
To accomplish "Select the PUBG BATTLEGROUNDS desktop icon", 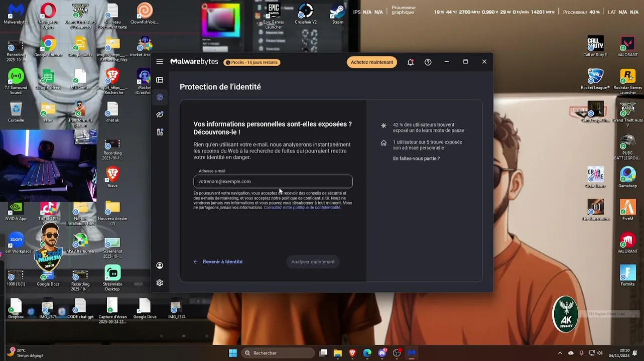I will point(627,147).
